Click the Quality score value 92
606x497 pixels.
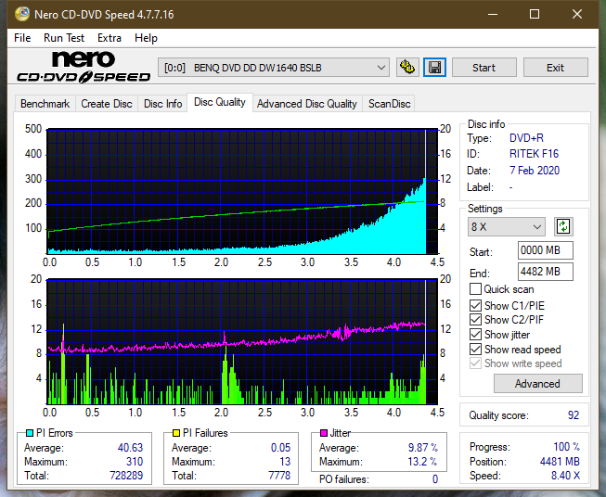(x=574, y=415)
